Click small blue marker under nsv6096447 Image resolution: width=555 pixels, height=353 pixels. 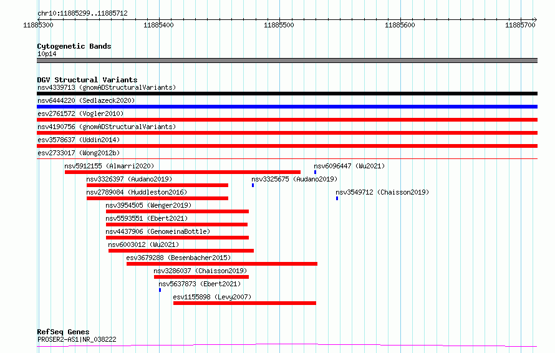(x=315, y=172)
